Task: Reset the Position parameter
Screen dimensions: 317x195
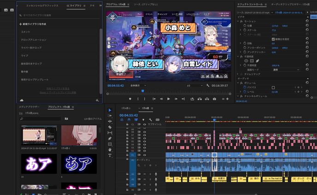Action: pos(307,26)
